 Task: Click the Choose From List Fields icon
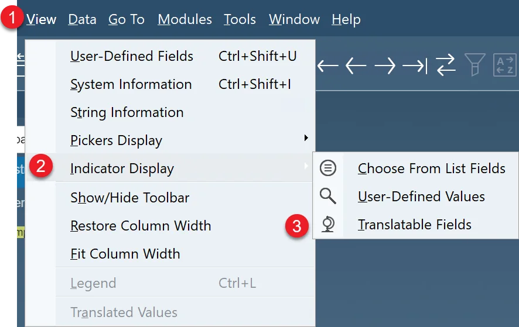328,168
